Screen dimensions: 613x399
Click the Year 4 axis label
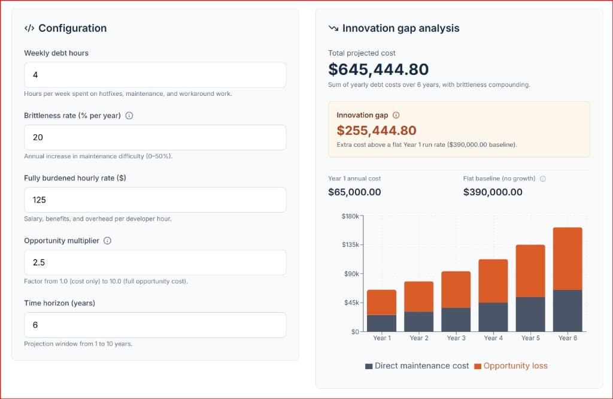tap(493, 338)
